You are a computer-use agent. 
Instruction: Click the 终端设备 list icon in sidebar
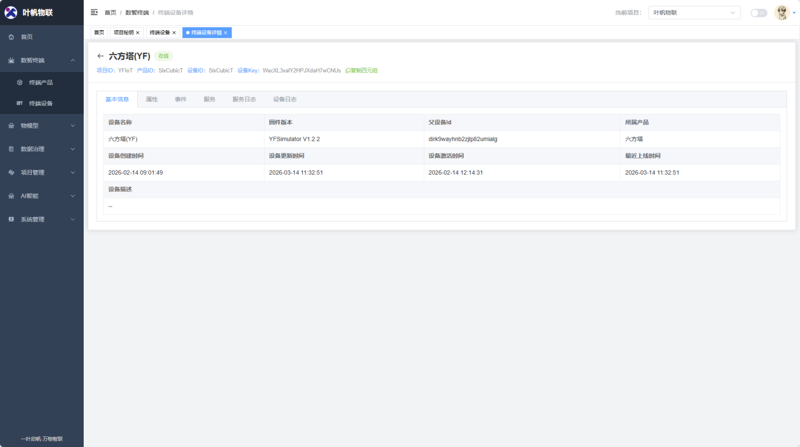pos(20,103)
